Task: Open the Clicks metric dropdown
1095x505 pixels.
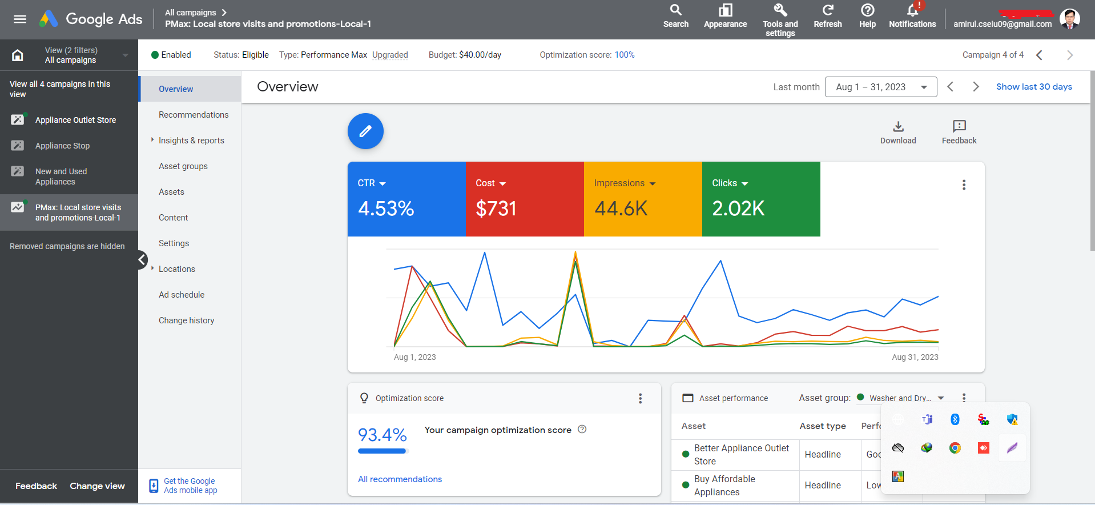Action: 730,183
